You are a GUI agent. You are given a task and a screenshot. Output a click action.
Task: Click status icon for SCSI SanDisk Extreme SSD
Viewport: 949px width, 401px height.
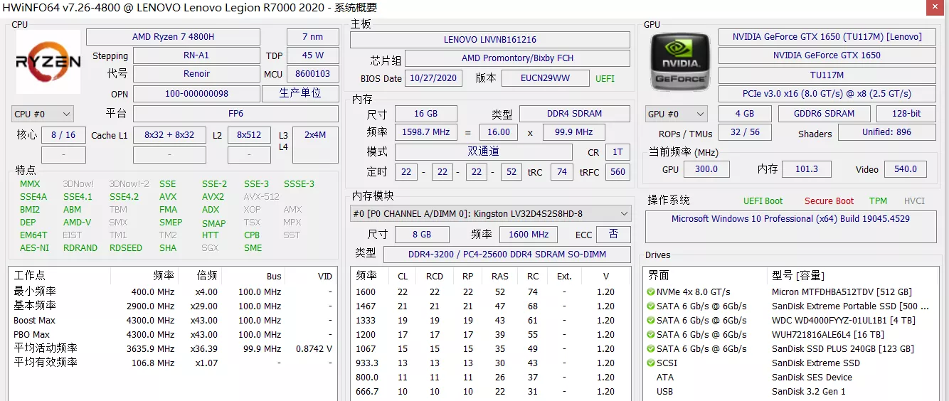[651, 363]
